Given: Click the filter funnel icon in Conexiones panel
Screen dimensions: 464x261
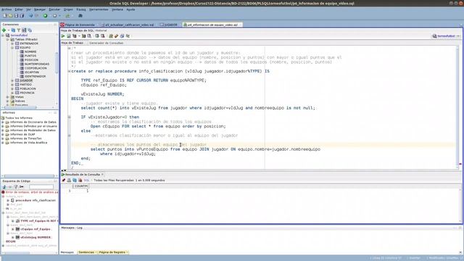Looking at the screenshot, I should (x=19, y=30).
